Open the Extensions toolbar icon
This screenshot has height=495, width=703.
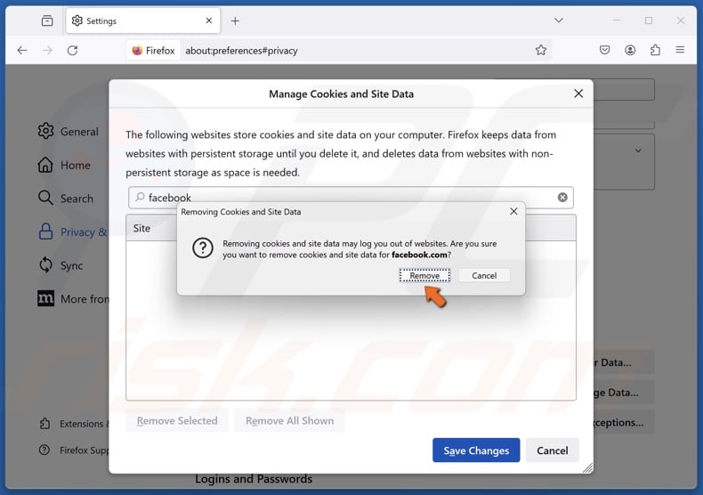point(655,50)
